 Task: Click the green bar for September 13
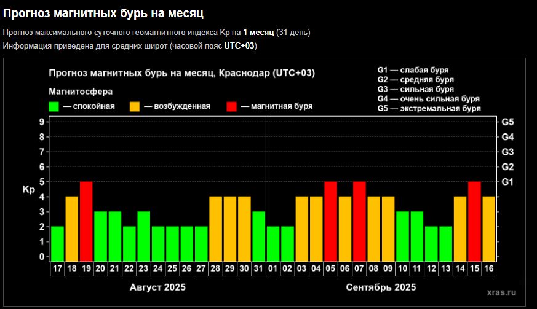point(446,244)
